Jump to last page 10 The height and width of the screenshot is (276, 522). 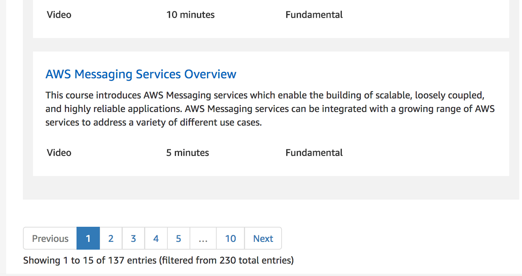[230, 238]
